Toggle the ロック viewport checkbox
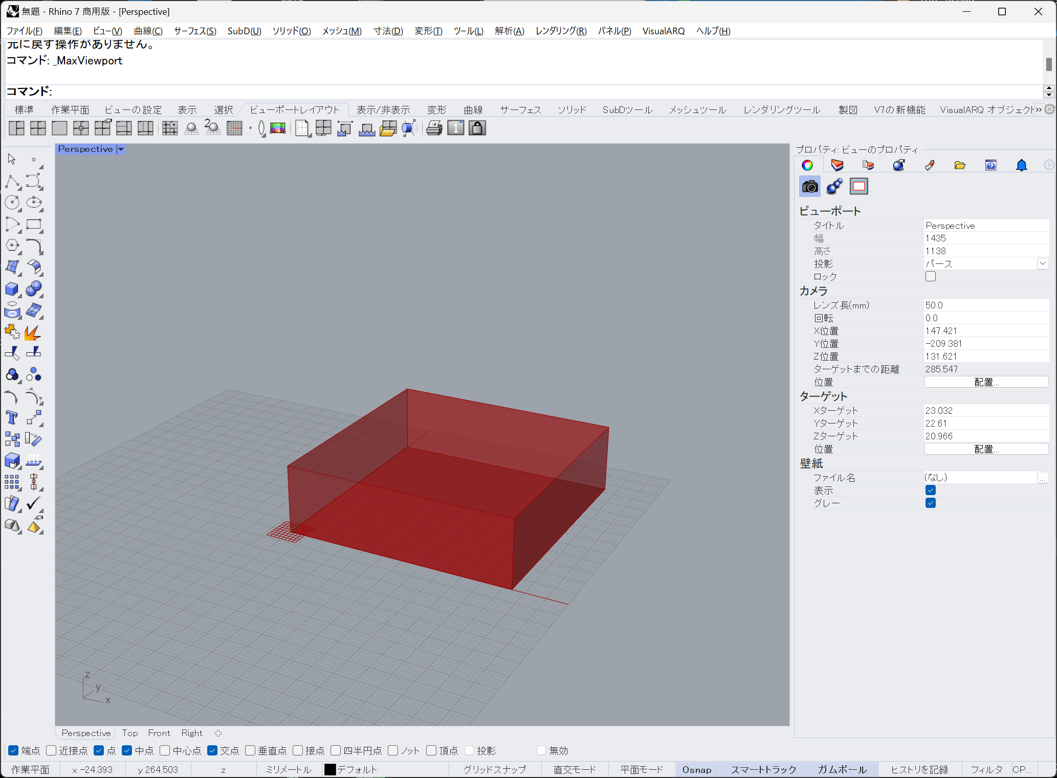1057x778 pixels. click(930, 276)
